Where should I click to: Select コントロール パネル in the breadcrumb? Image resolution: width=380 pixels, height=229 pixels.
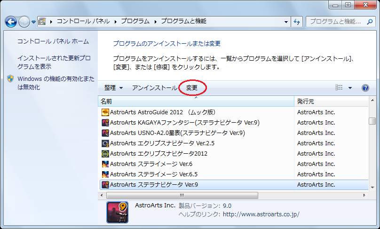(x=83, y=21)
